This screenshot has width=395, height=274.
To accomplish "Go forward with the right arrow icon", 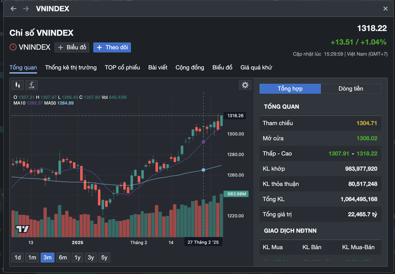I will [25, 9].
